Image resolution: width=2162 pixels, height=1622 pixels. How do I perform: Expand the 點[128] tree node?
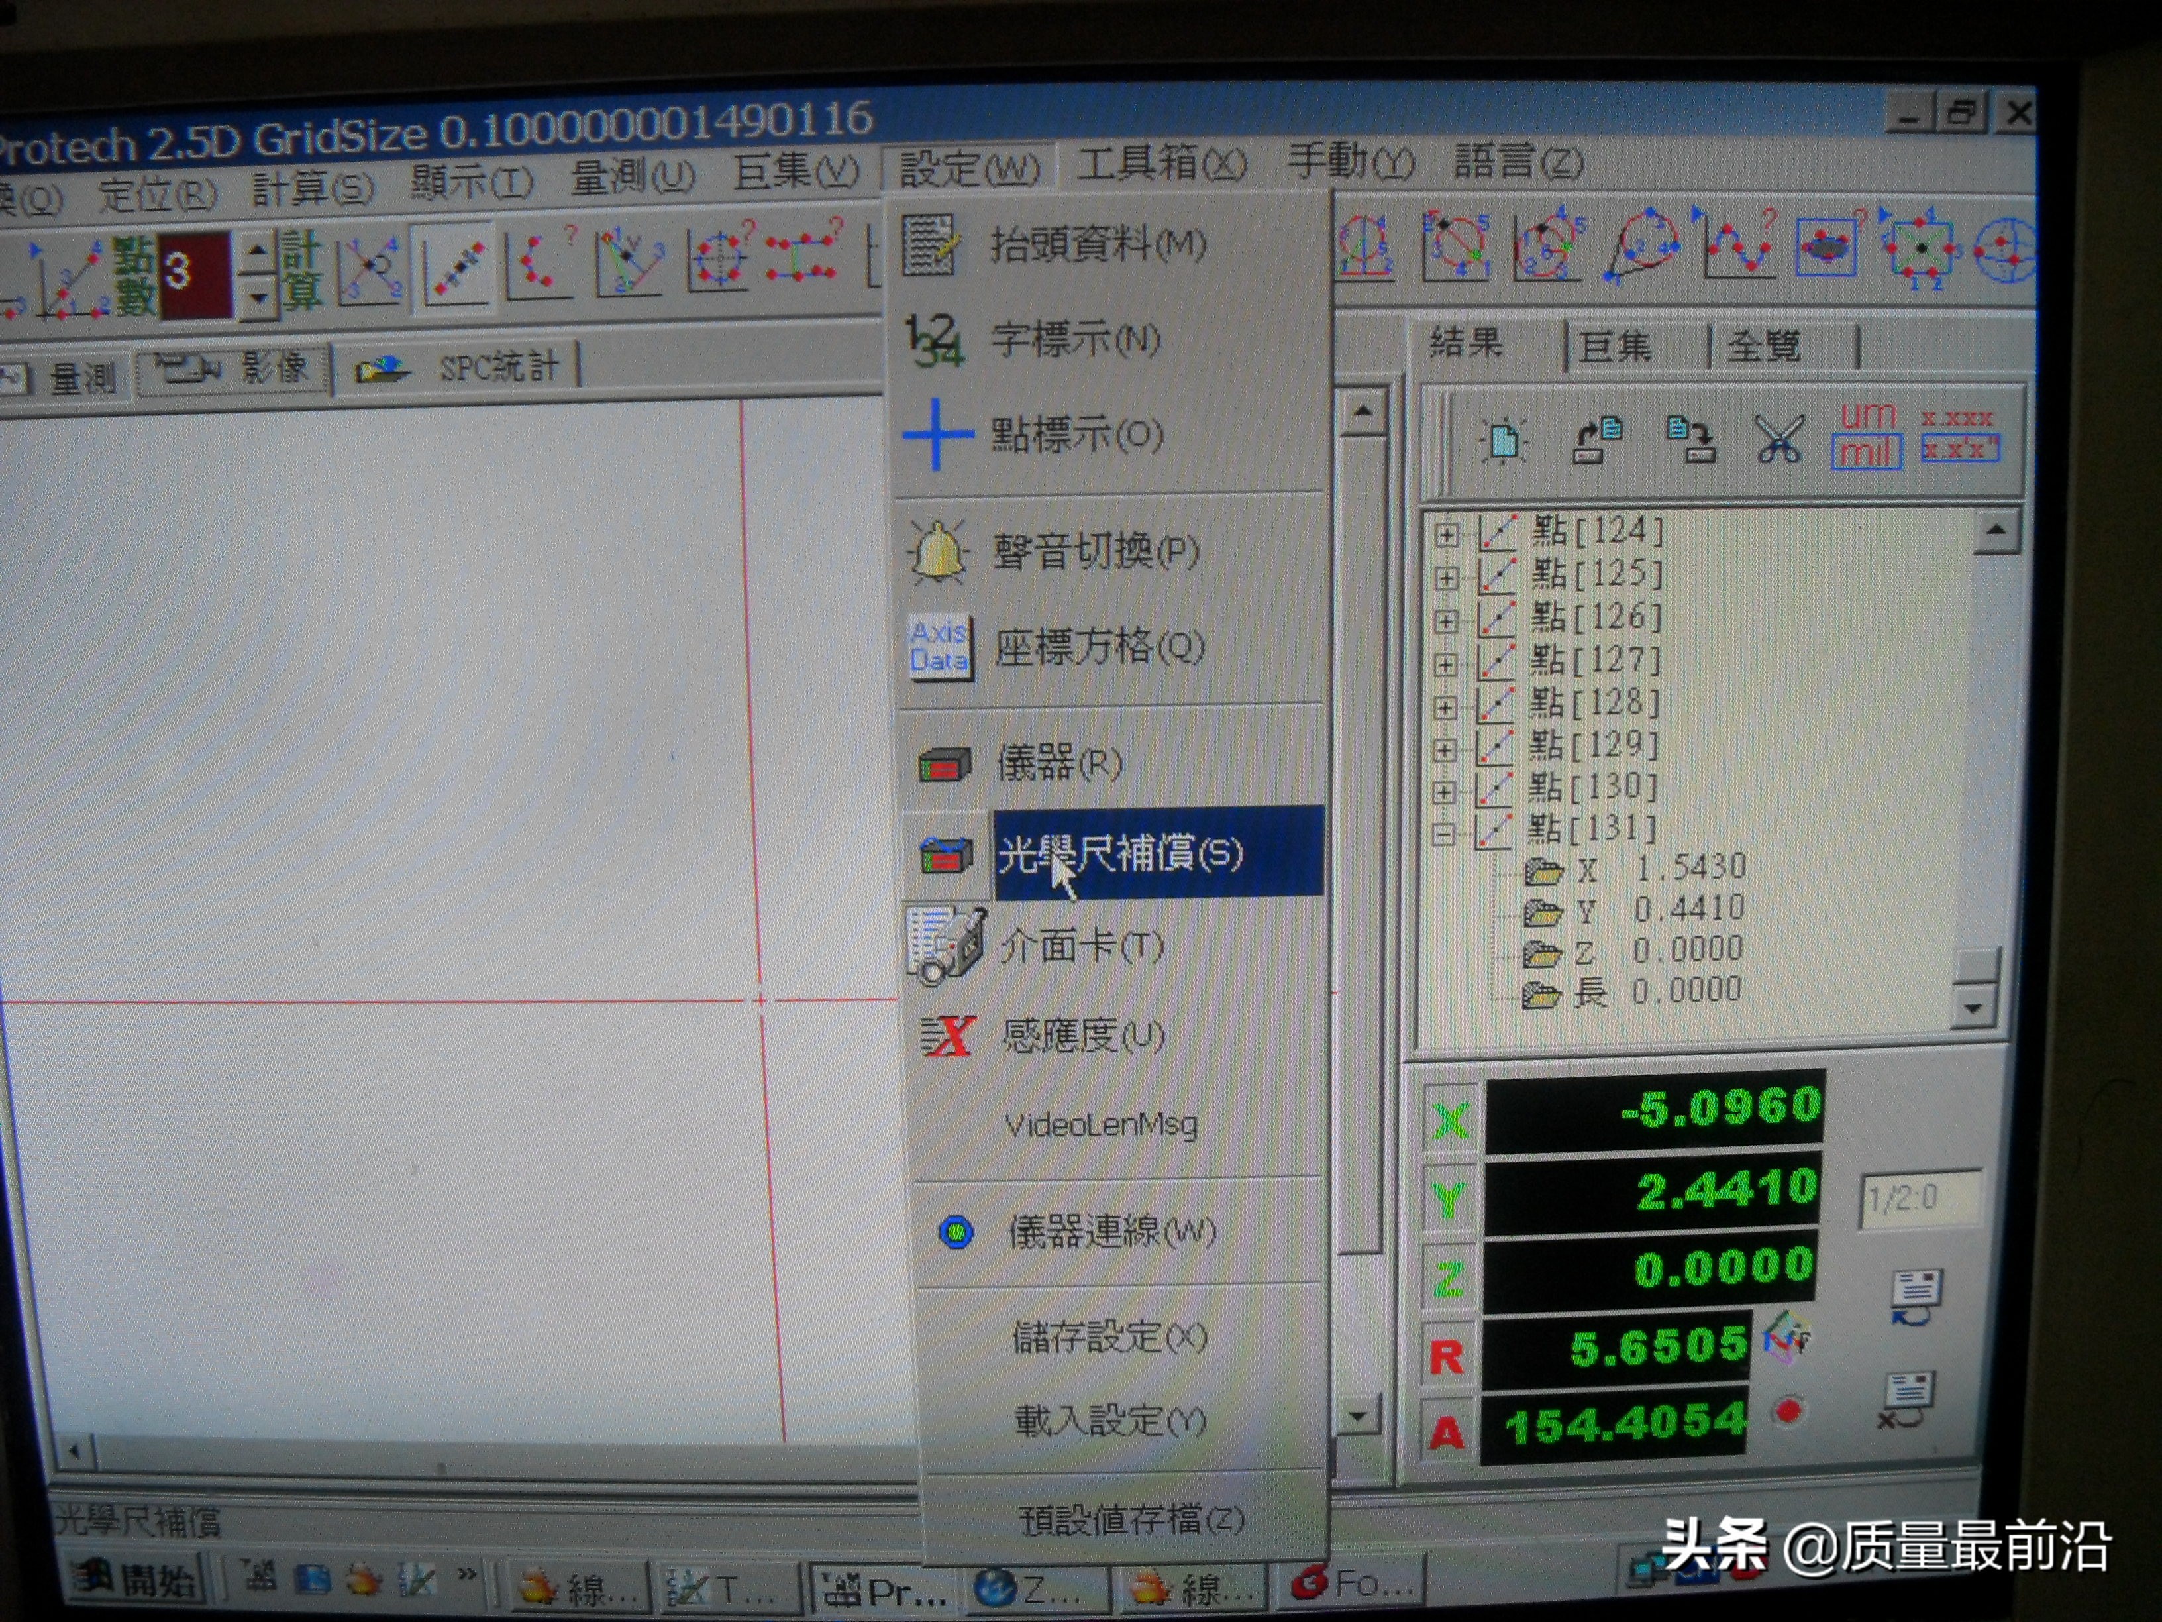click(x=1445, y=707)
